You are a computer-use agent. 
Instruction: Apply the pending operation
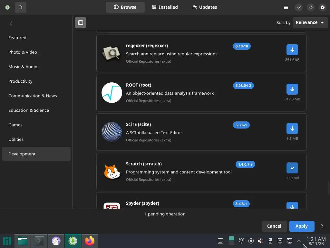pos(302,226)
